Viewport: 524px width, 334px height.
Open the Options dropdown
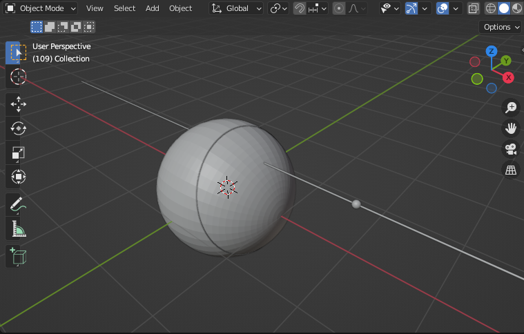pos(501,27)
